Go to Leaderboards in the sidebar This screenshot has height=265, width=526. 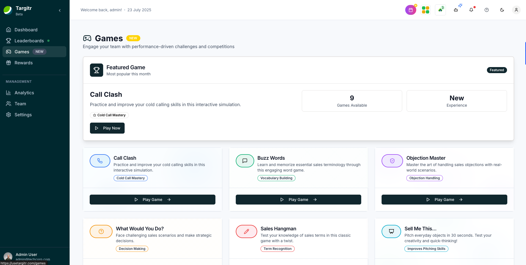29,41
